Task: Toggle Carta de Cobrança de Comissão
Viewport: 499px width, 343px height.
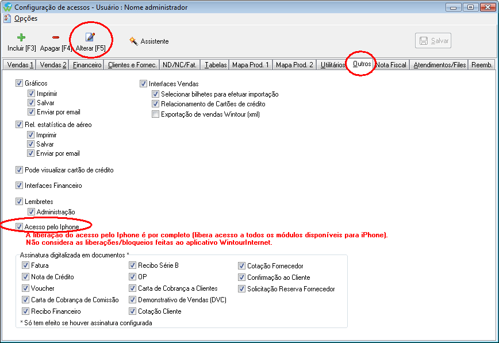Action: coord(25,300)
